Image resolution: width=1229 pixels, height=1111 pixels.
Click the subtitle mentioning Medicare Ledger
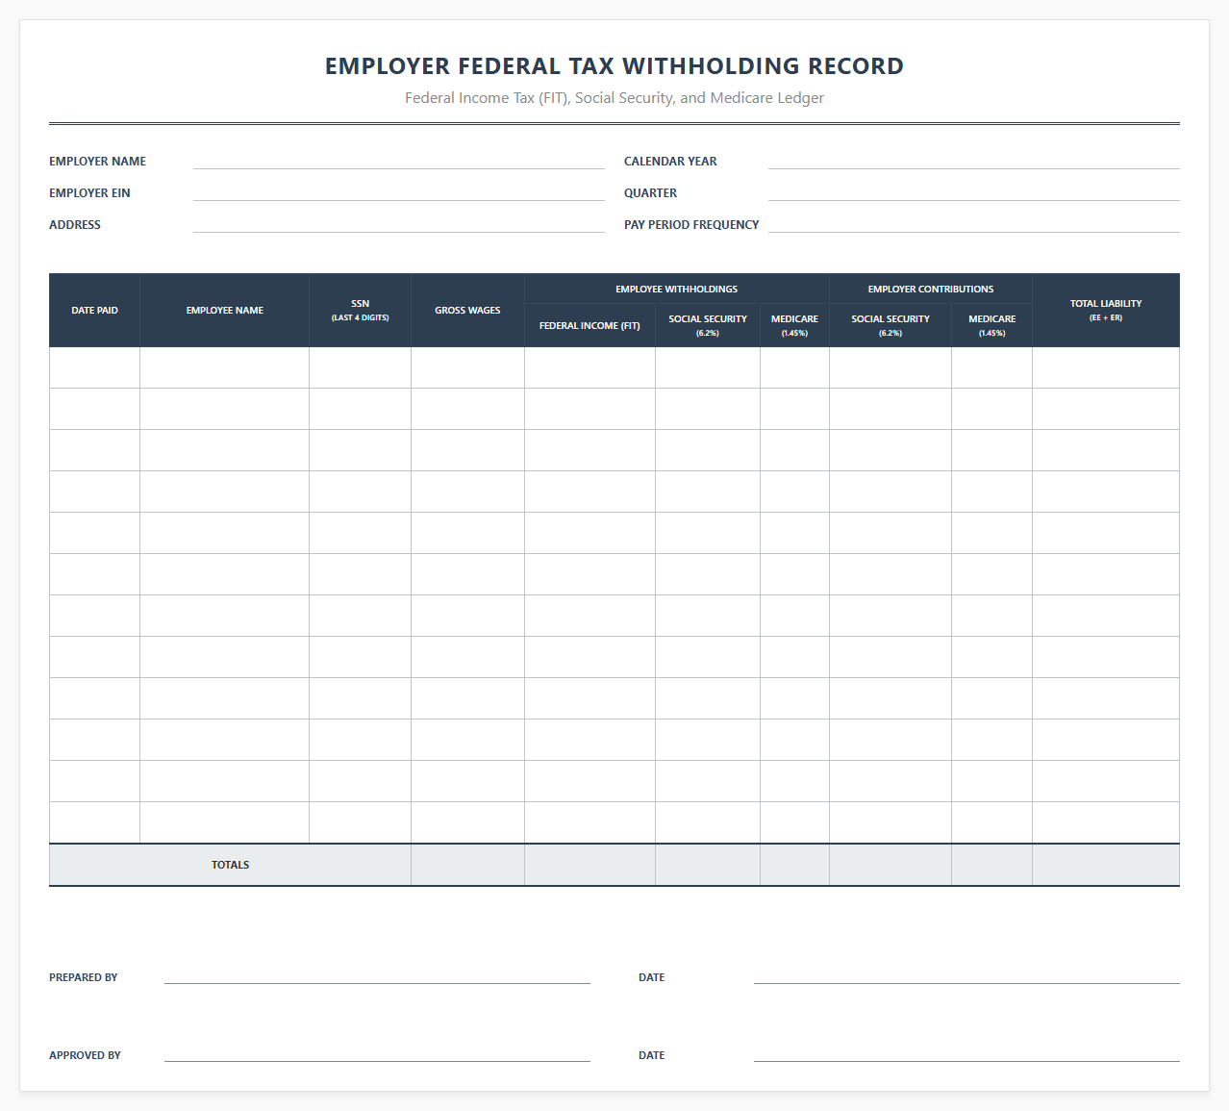614,97
